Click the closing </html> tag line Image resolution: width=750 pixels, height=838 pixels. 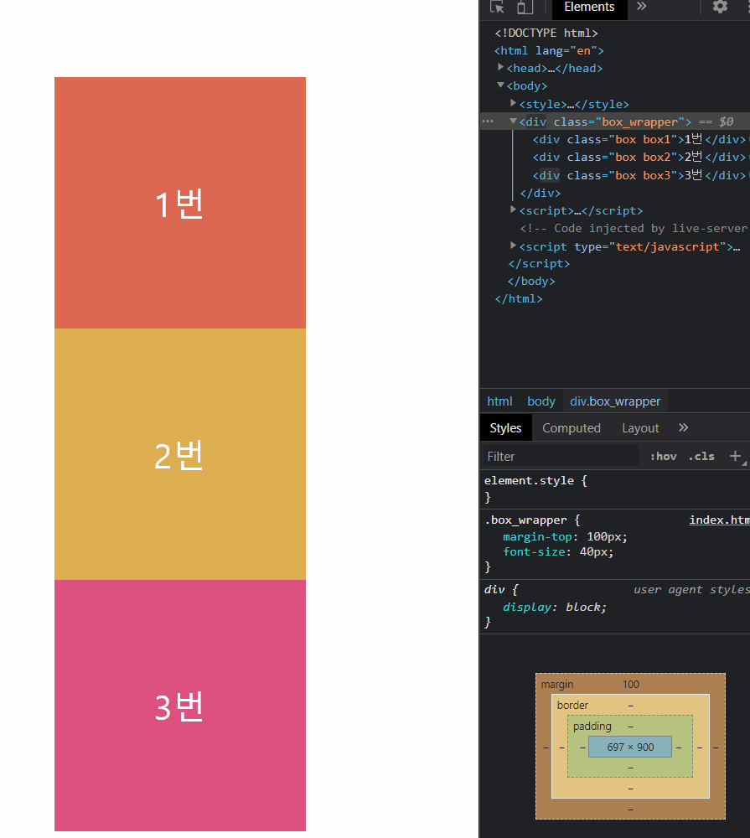[519, 299]
